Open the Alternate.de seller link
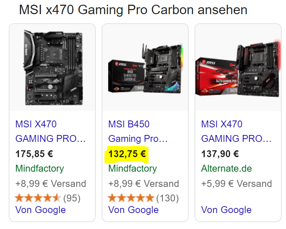The image size is (286, 229). (x=226, y=168)
